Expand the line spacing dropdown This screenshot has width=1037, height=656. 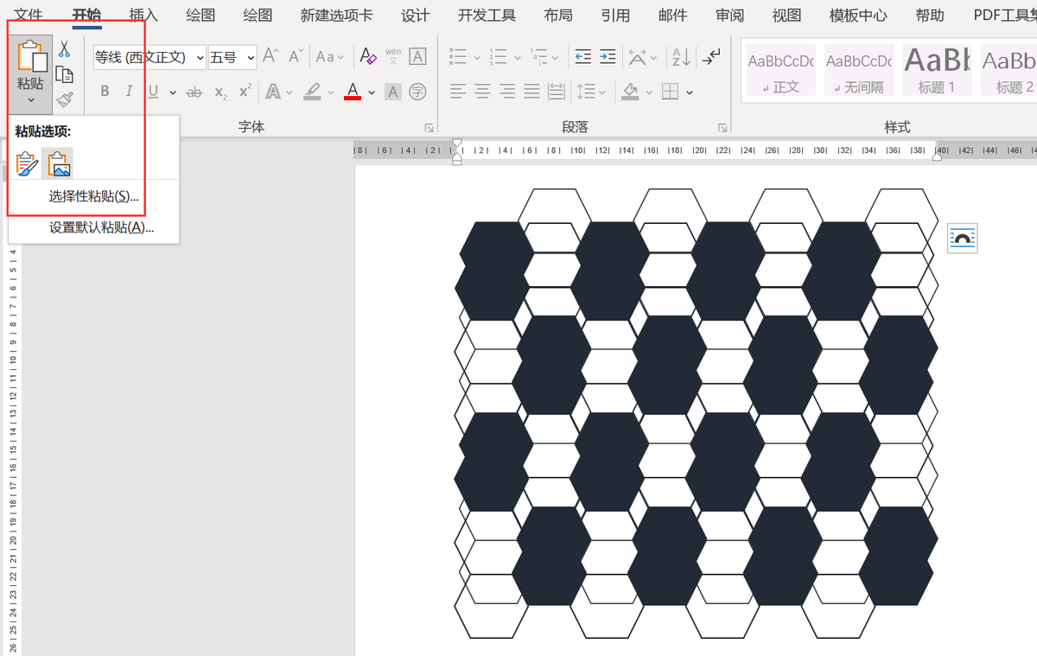tap(602, 92)
